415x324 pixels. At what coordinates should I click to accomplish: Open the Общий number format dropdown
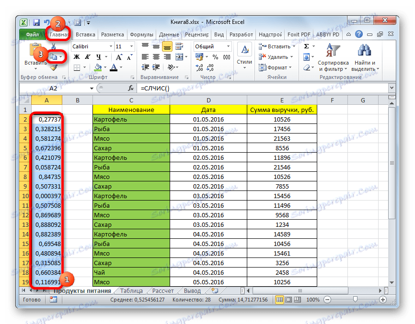tap(227, 46)
